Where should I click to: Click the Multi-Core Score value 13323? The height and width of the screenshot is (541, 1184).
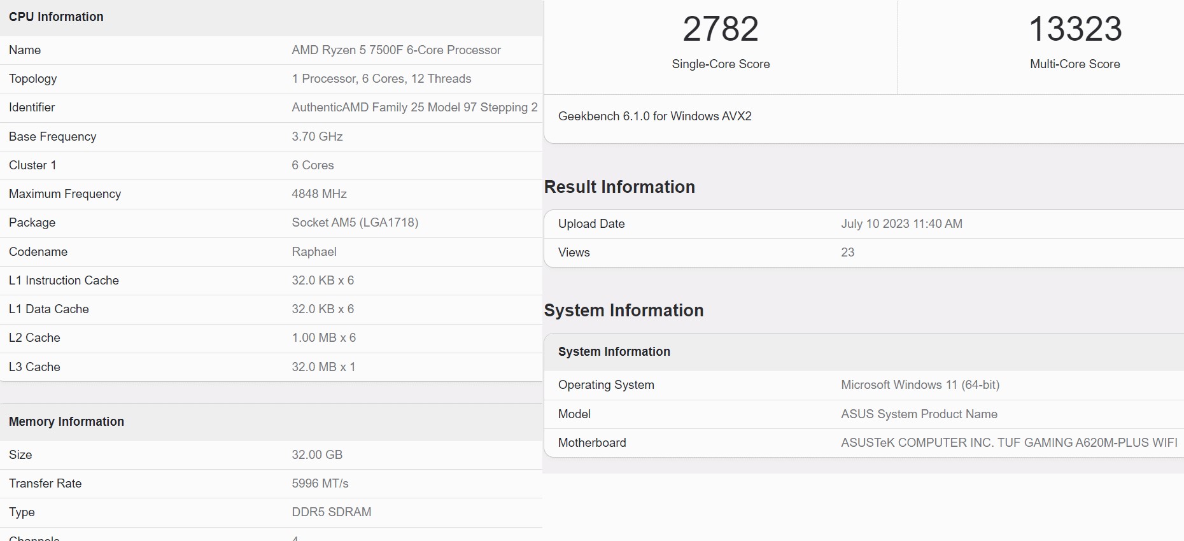pos(1075,29)
